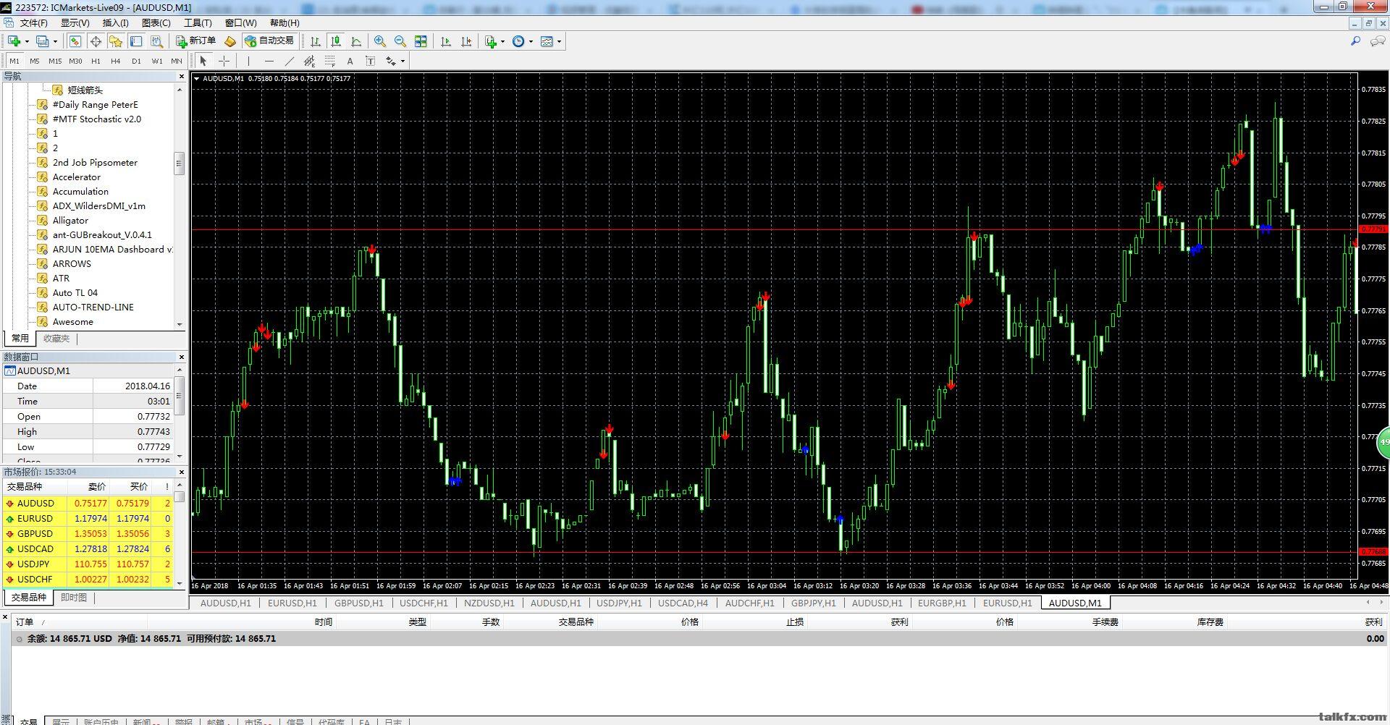Open the Strategy Tester icon
This screenshot has width=1390, height=725.
tap(156, 41)
